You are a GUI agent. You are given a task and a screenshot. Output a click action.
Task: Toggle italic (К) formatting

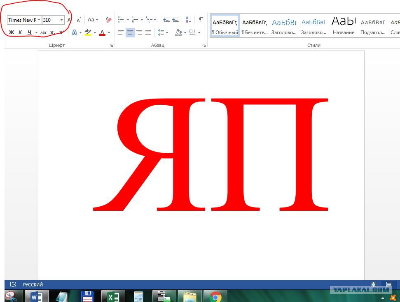point(21,32)
